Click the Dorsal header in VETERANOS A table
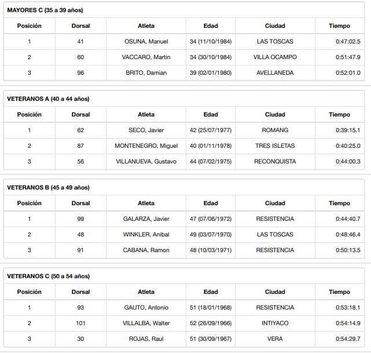This screenshot has width=371, height=353. tap(81, 115)
